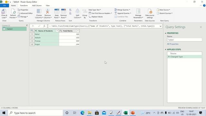Viewport: 206px width, 116px height.
Task: Open Microsoft Edge from the taskbar
Action: pyautogui.click(x=82, y=113)
